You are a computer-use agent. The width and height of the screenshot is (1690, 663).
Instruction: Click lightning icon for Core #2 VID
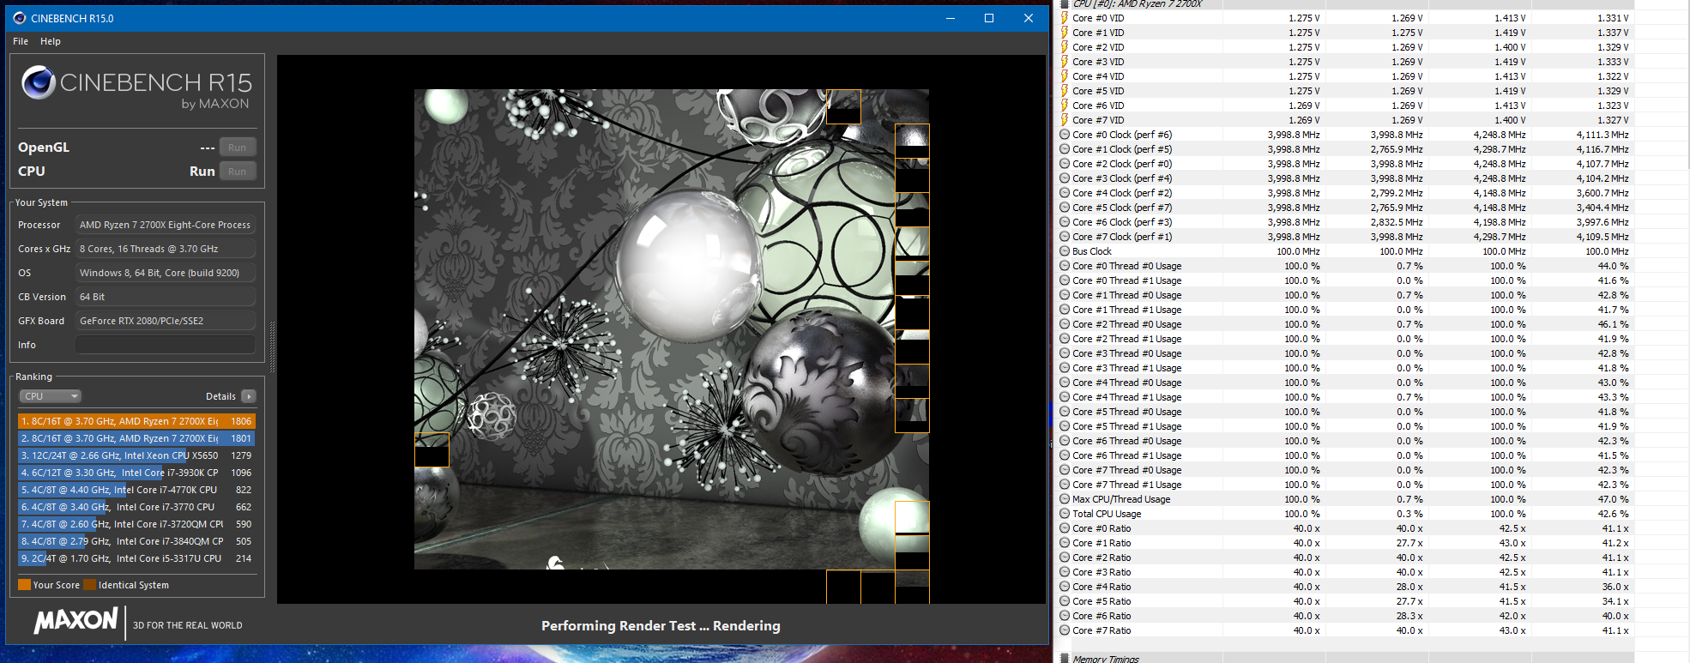click(1065, 47)
